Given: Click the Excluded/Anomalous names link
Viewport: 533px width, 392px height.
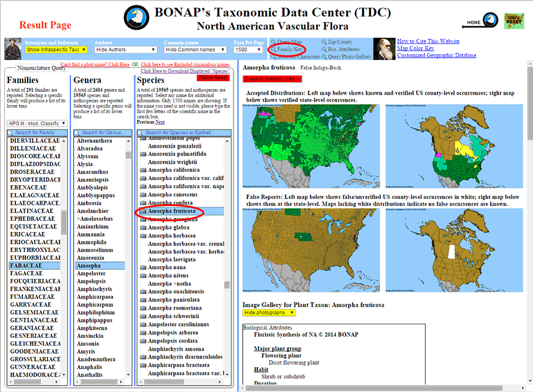Looking at the screenshot, I should (186, 65).
